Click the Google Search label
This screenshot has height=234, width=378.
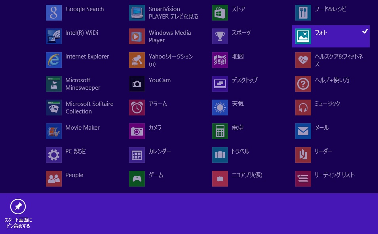tap(85, 9)
